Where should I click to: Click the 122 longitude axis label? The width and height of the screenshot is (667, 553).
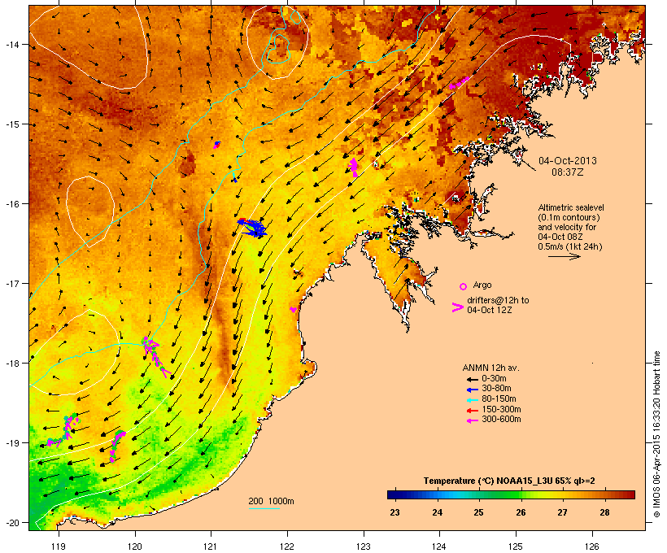pyautogui.click(x=287, y=546)
